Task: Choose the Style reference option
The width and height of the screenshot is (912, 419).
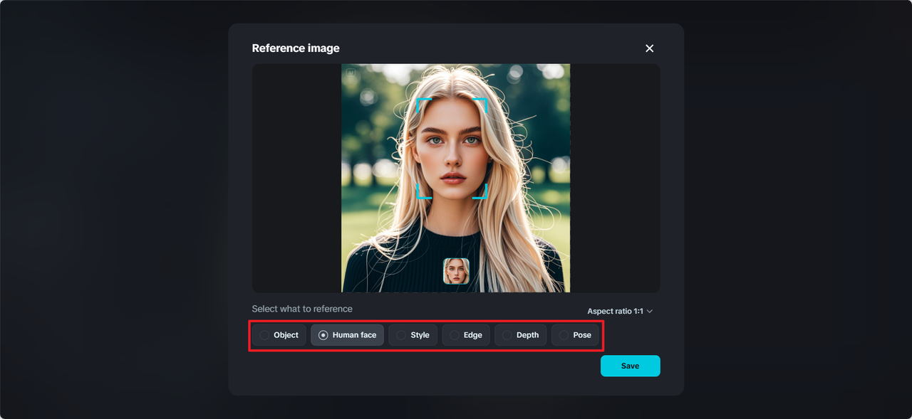Action: point(413,335)
